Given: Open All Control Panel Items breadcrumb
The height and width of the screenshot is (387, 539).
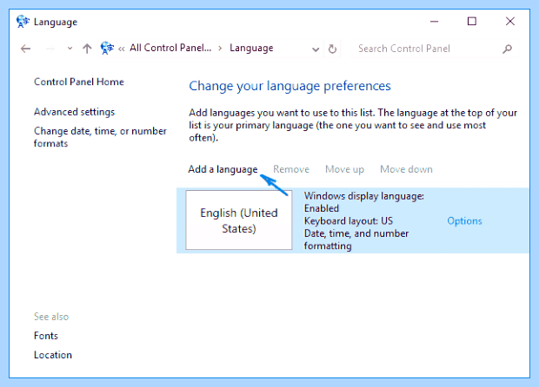Looking at the screenshot, I should [x=170, y=48].
